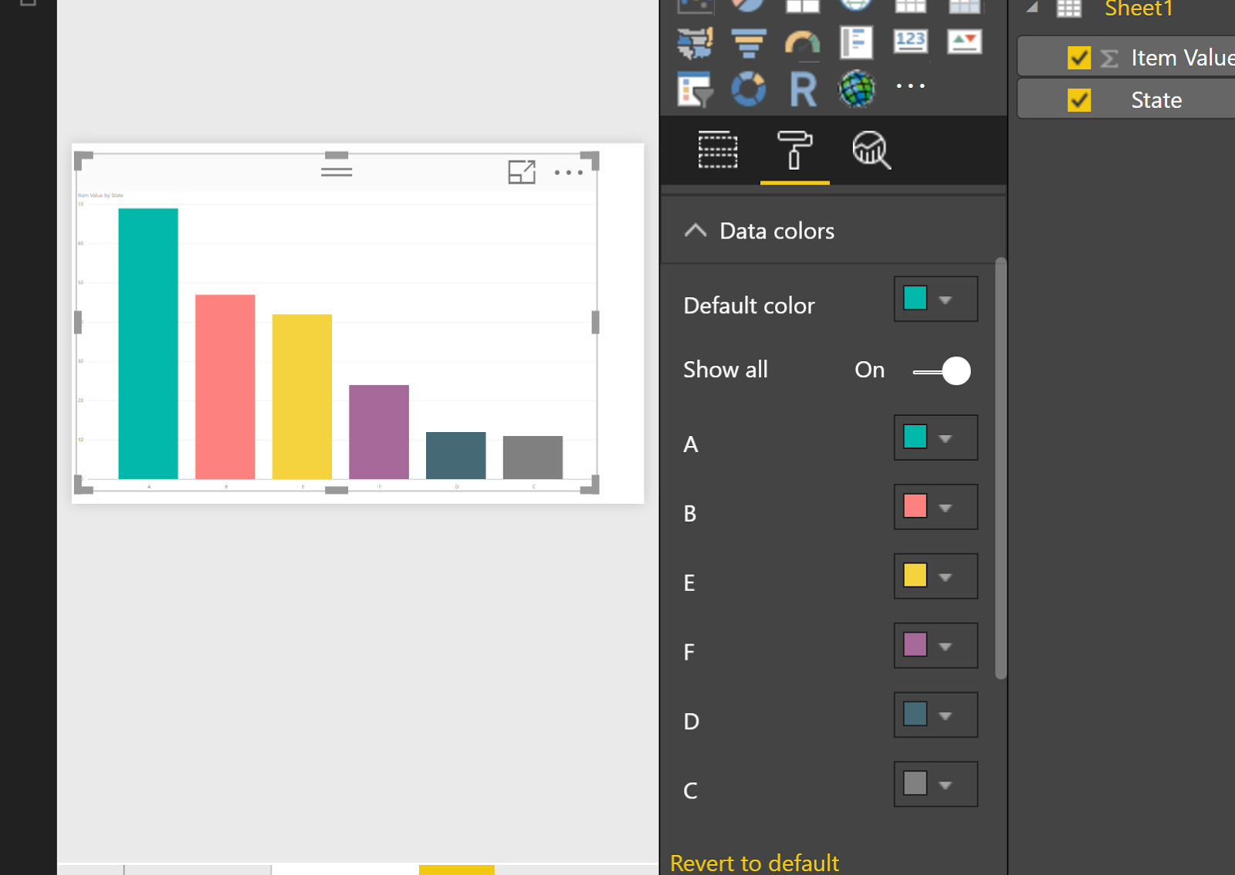The width and height of the screenshot is (1235, 875).
Task: Click Revert to default
Action: pyautogui.click(x=754, y=862)
